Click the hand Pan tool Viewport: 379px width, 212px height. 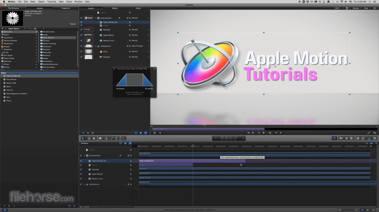[94, 138]
